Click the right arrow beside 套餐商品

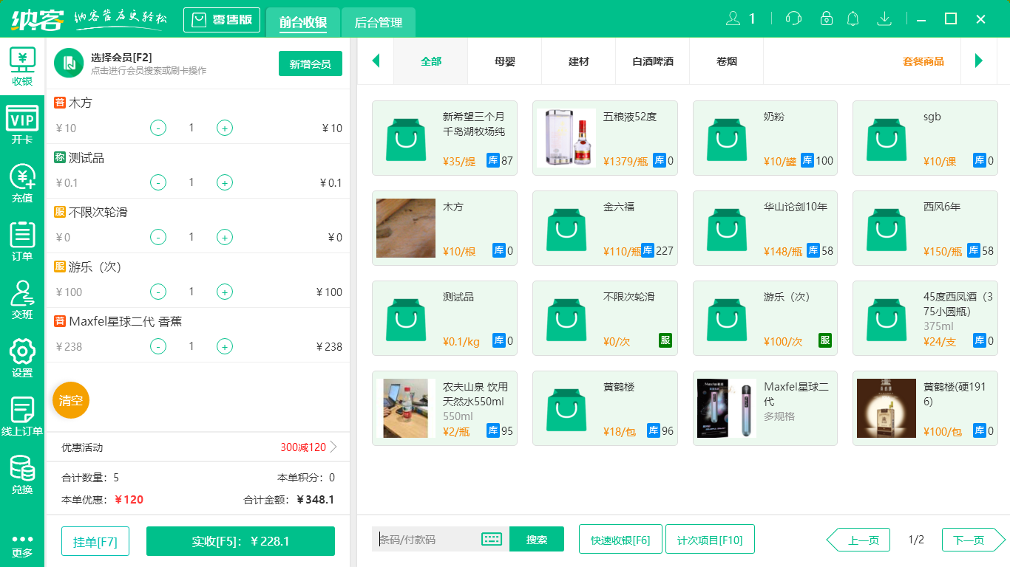[x=980, y=61]
